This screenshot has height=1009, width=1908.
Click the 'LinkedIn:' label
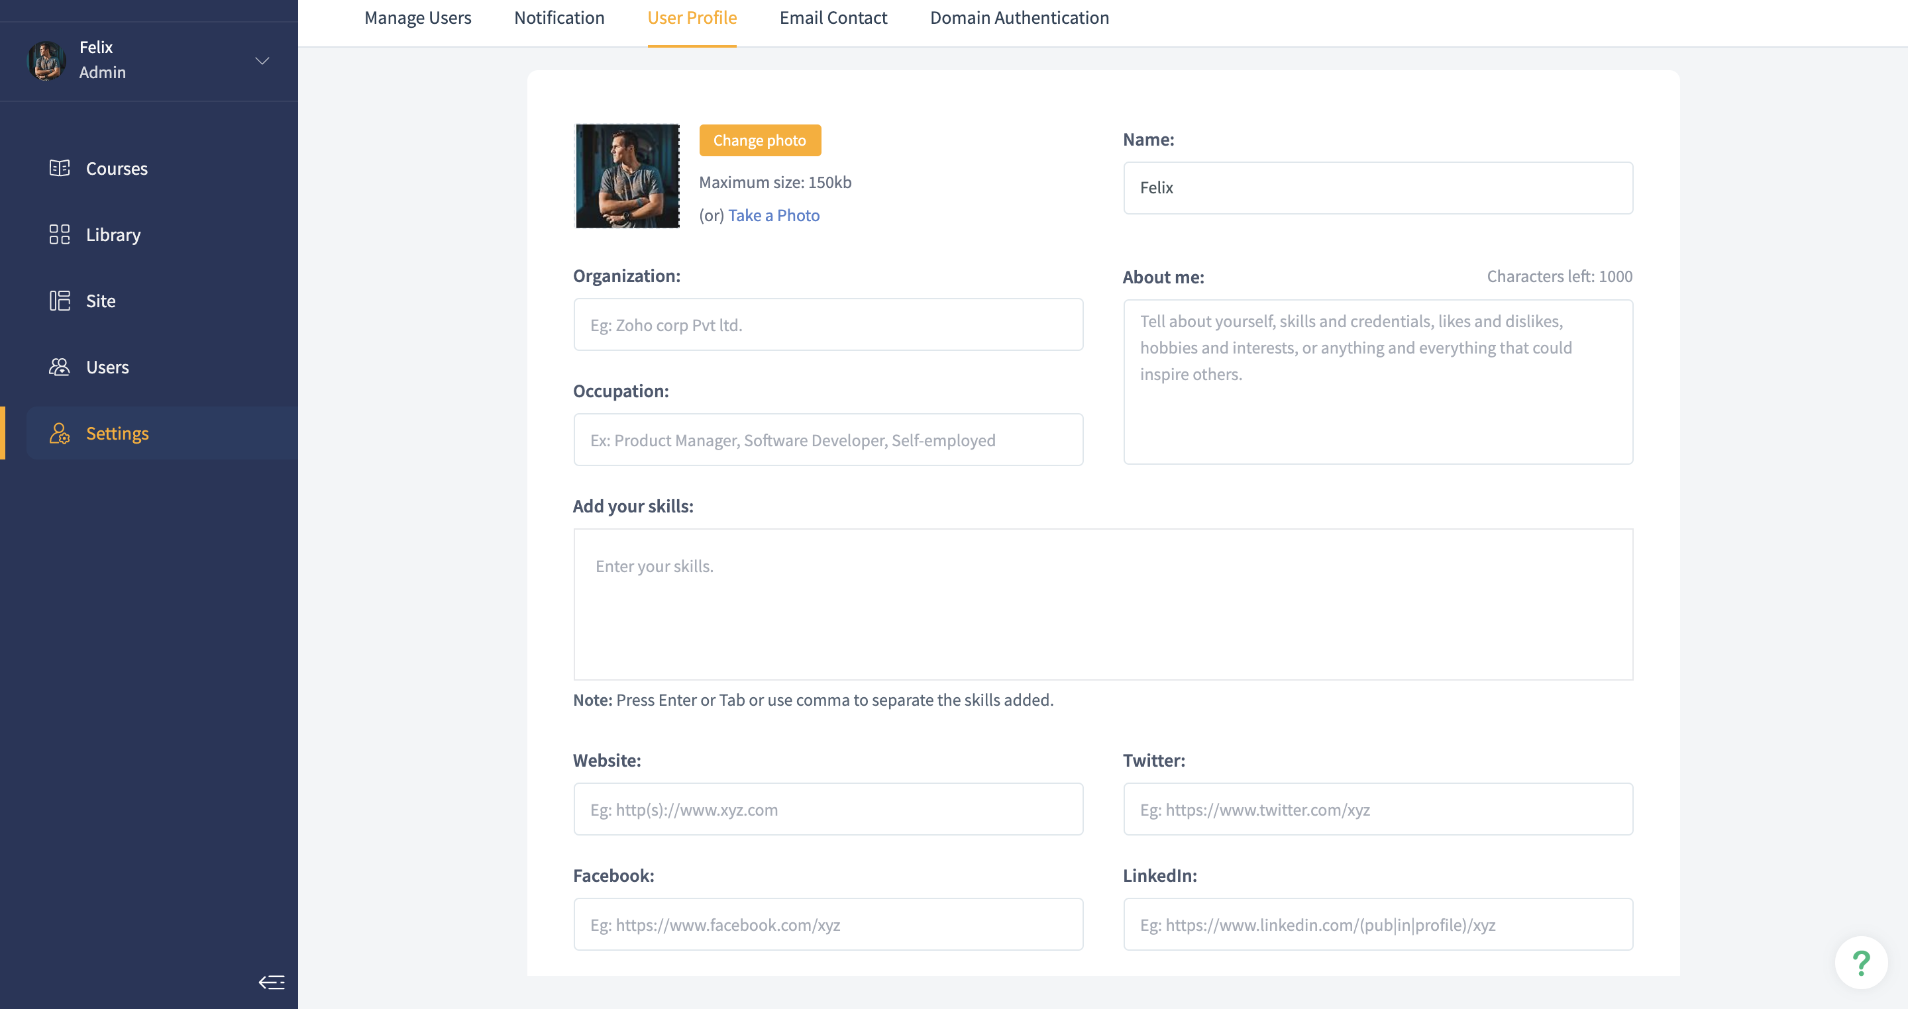1160,875
